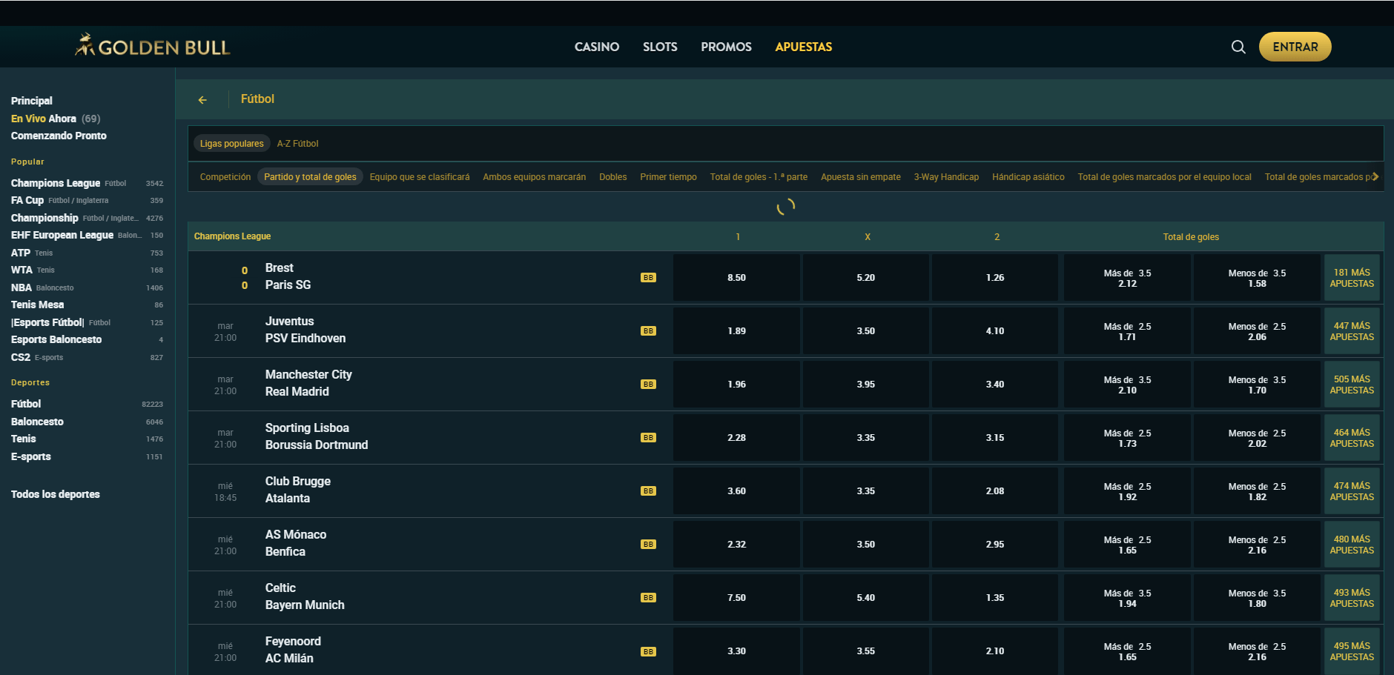Select the Hándicap asiático tab
This screenshot has width=1394, height=675.
(x=1028, y=177)
